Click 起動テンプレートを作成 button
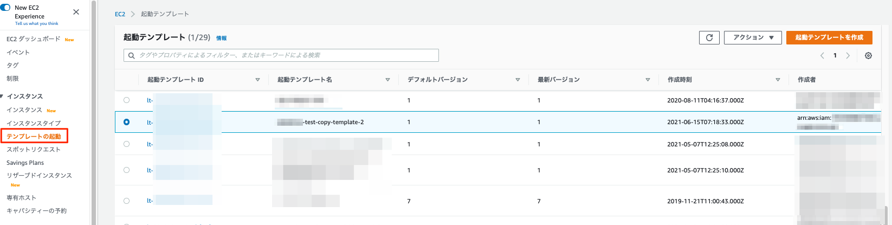 tap(829, 37)
